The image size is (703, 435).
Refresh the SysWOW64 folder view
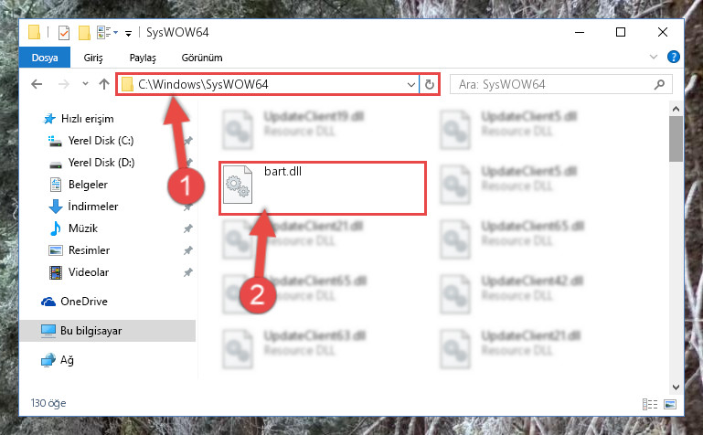pyautogui.click(x=430, y=84)
